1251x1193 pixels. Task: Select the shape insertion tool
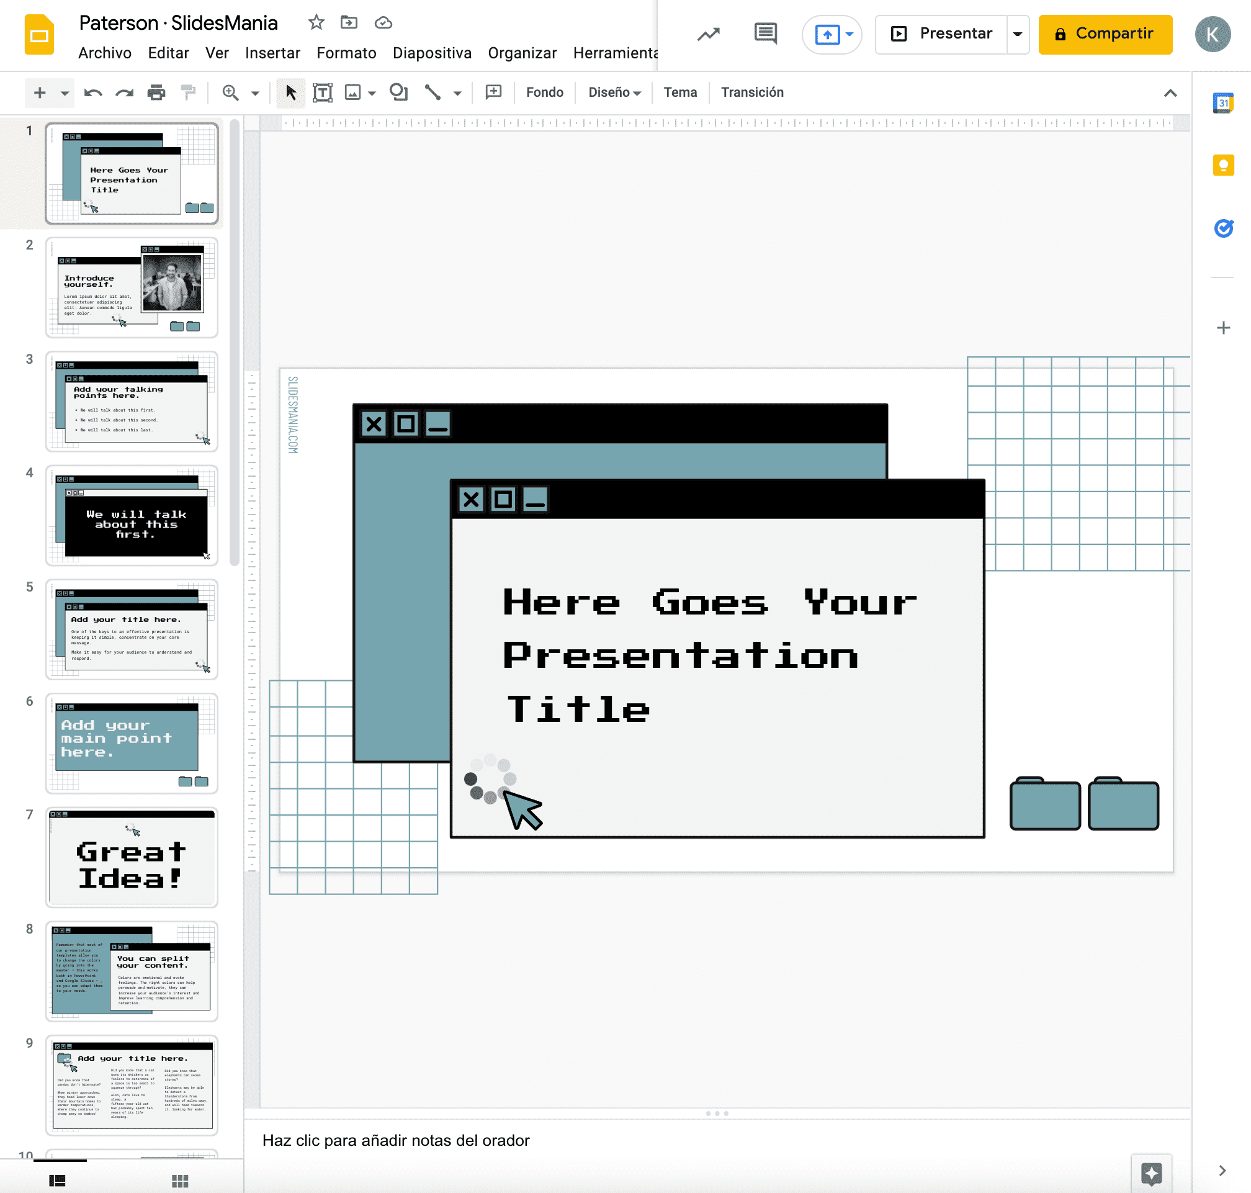399,92
